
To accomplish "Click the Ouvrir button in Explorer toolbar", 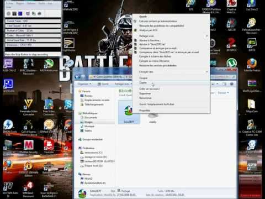I will pos(103,84).
